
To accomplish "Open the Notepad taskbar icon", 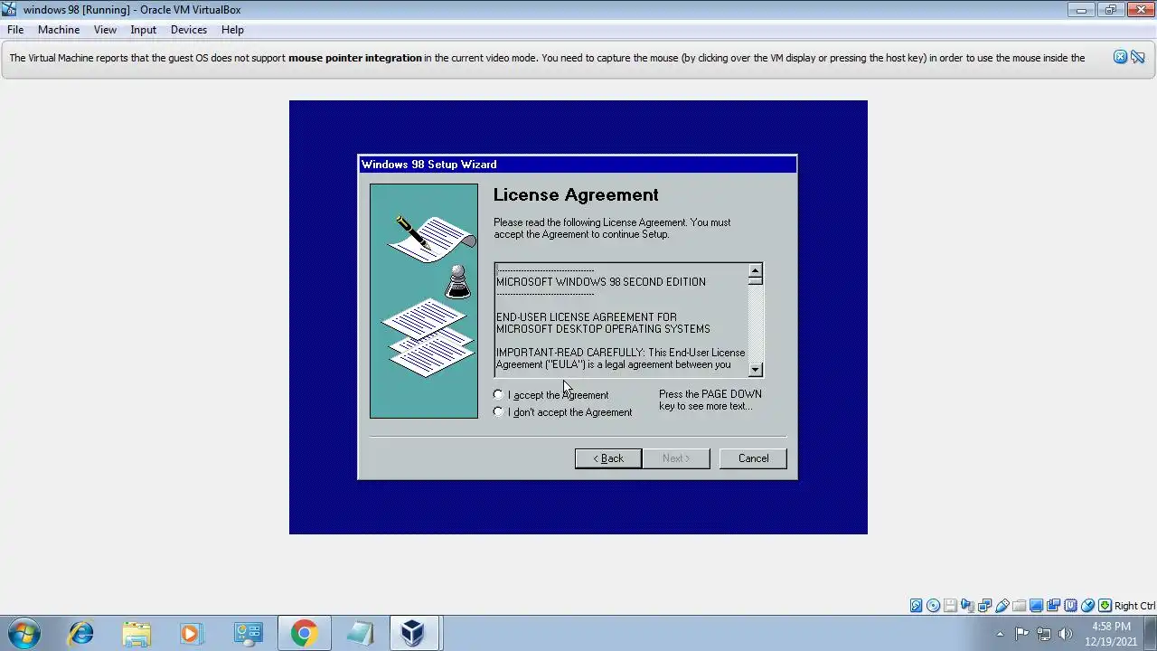I will coord(359,633).
